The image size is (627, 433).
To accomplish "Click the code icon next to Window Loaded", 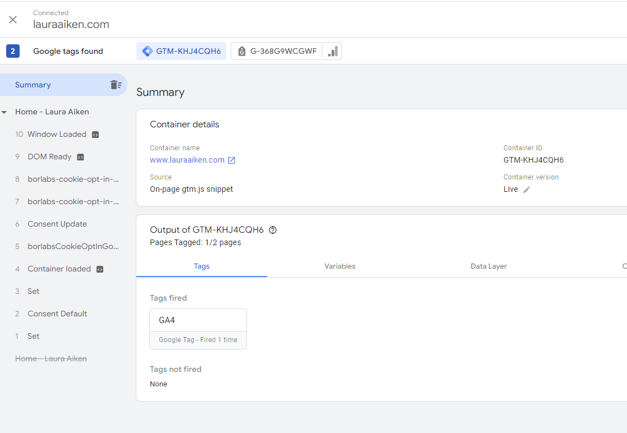I will (96, 135).
